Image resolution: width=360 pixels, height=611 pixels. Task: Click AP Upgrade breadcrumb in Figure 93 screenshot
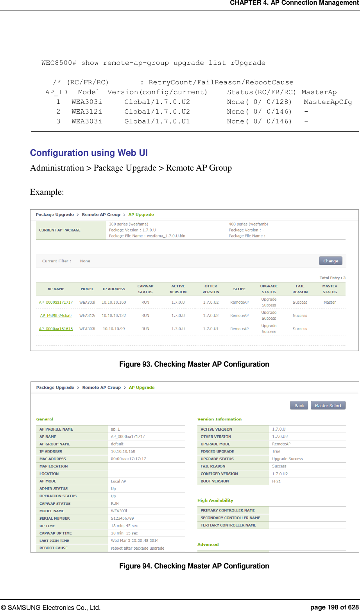pyautogui.click(x=141, y=214)
